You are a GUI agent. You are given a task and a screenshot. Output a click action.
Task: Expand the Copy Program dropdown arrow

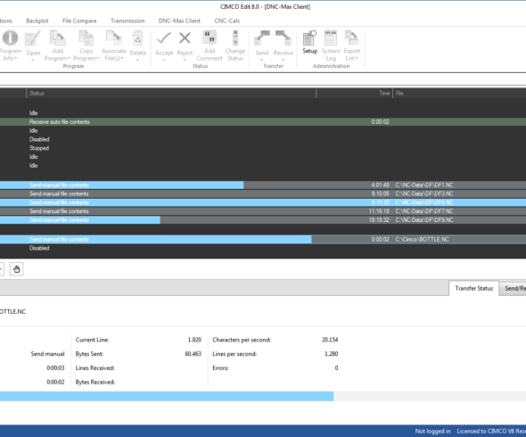pos(97,58)
